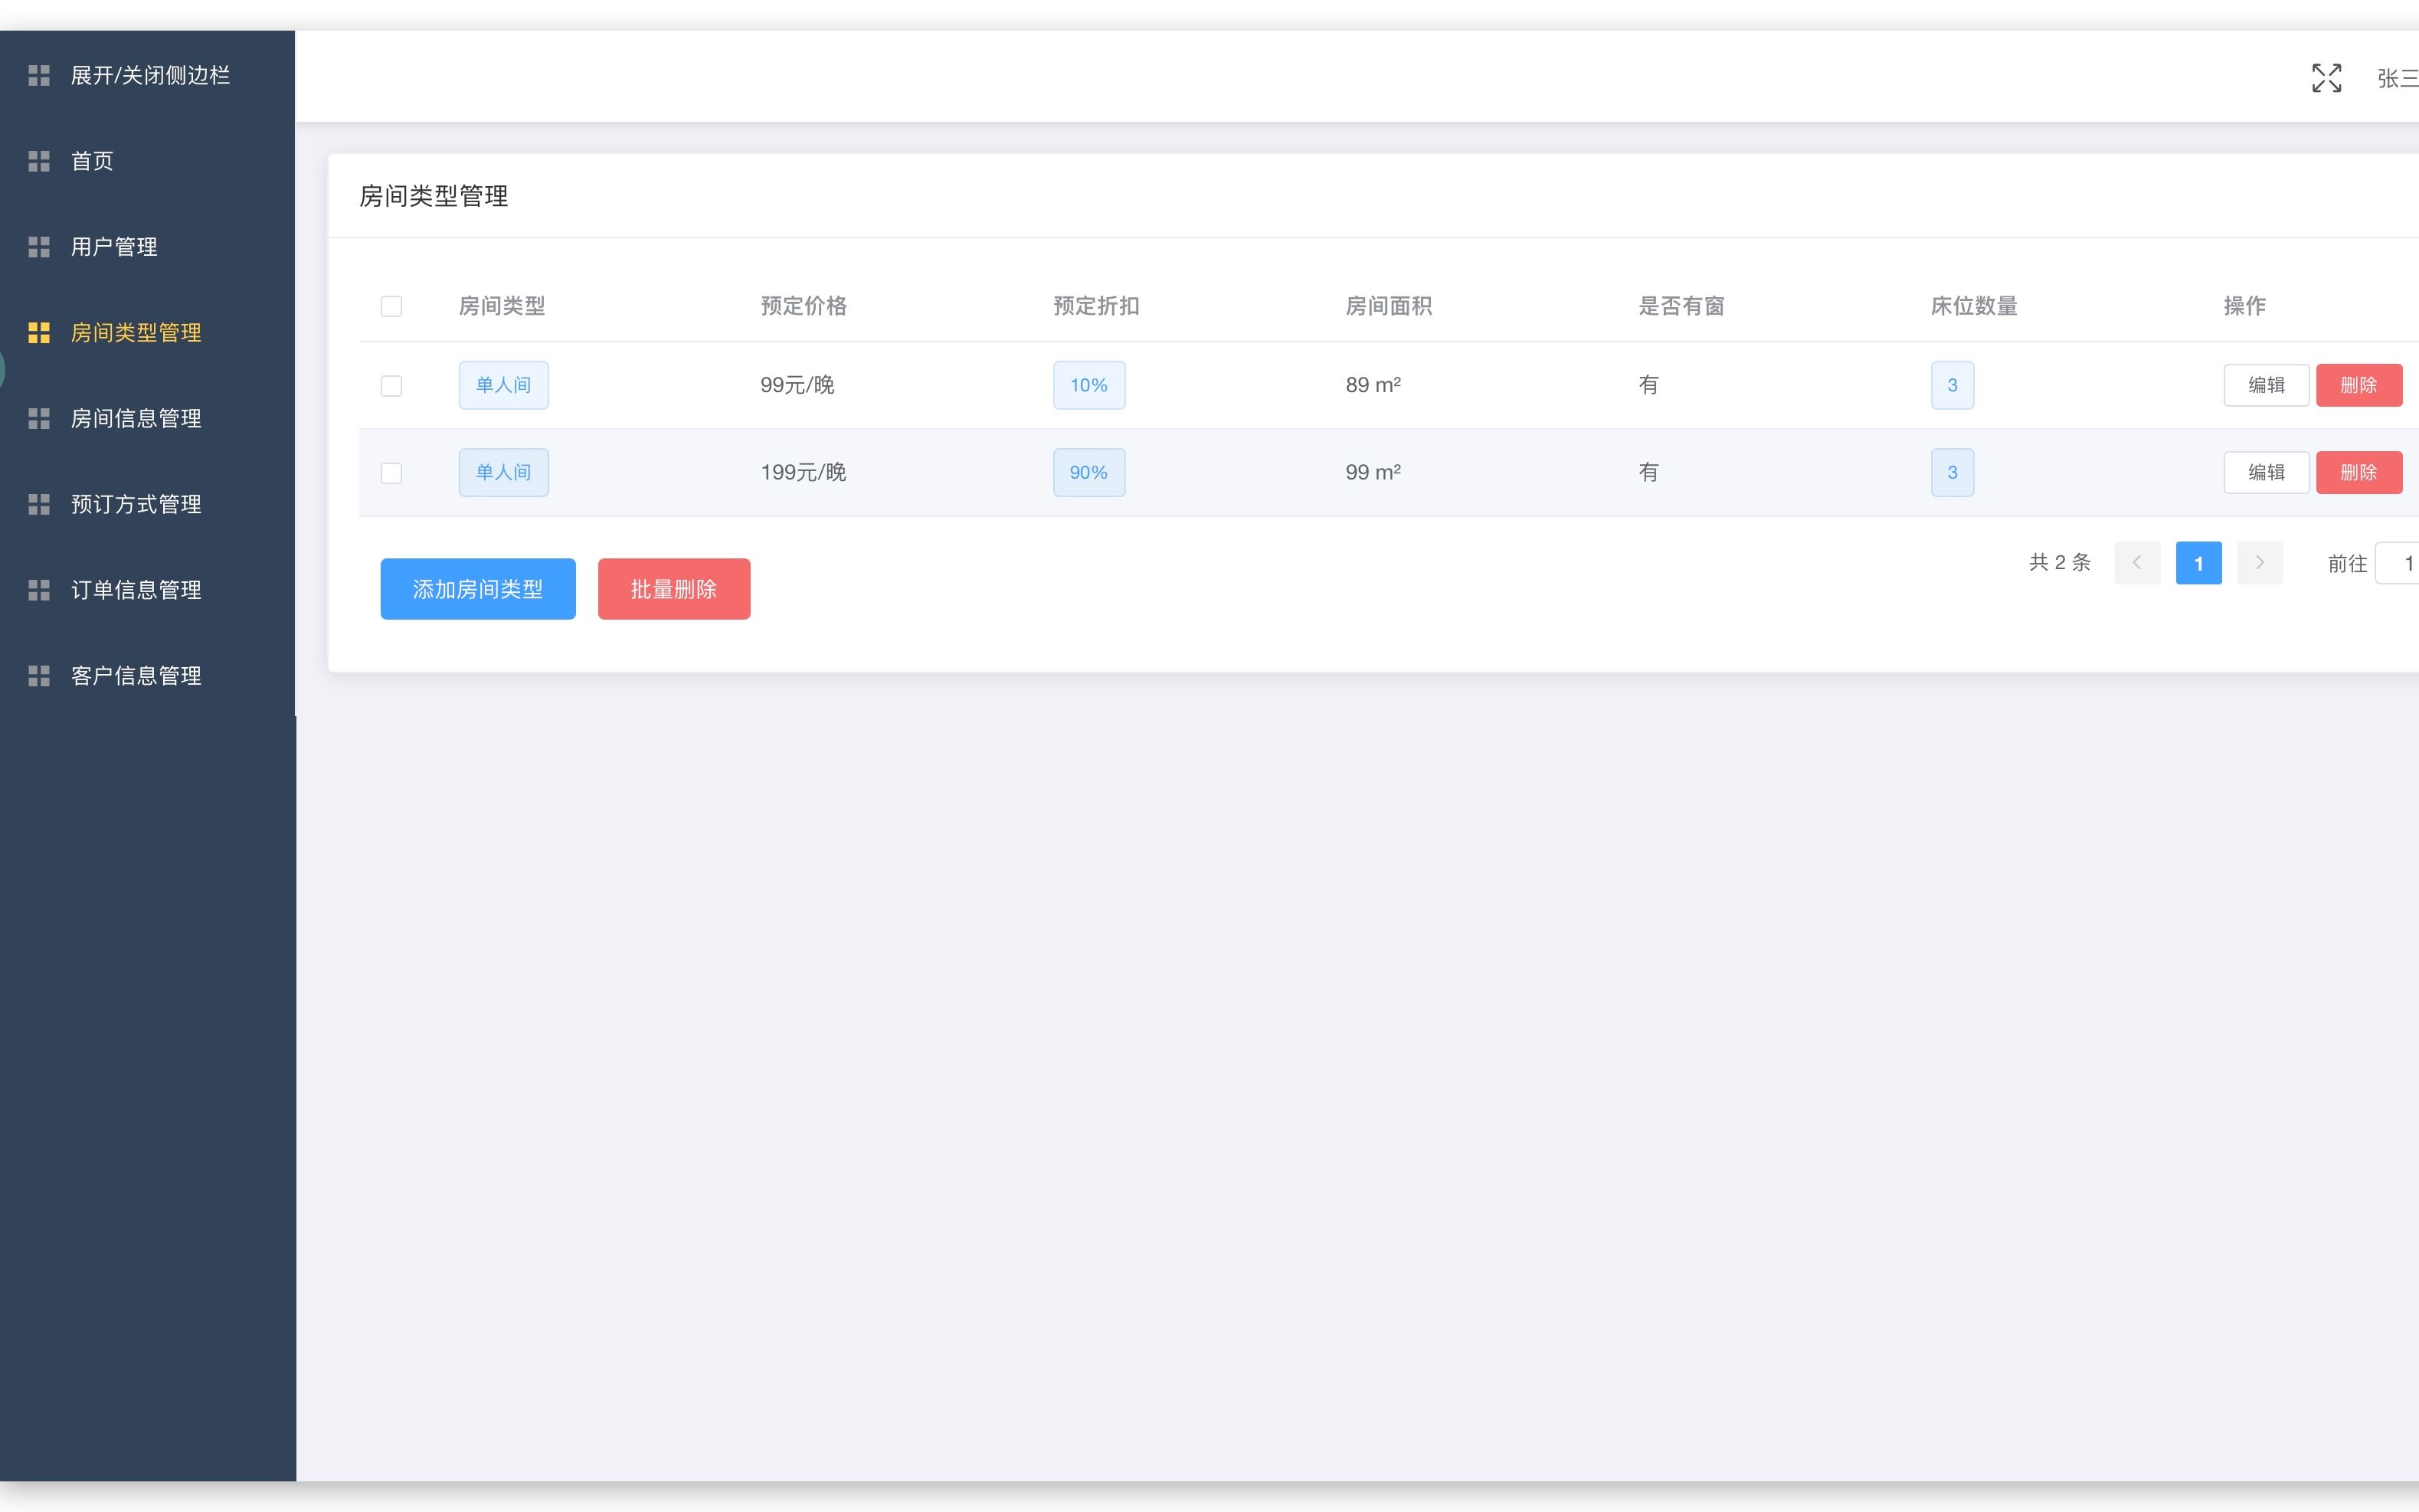2419x1512 pixels.
Task: Go to previous page with left chevron
Action: point(2137,563)
